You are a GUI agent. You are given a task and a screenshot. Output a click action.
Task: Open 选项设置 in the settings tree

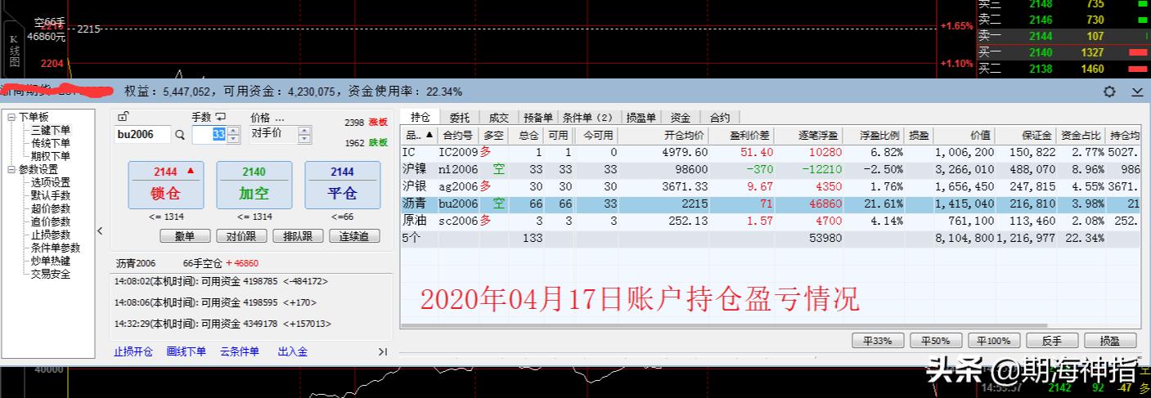pyautogui.click(x=51, y=182)
